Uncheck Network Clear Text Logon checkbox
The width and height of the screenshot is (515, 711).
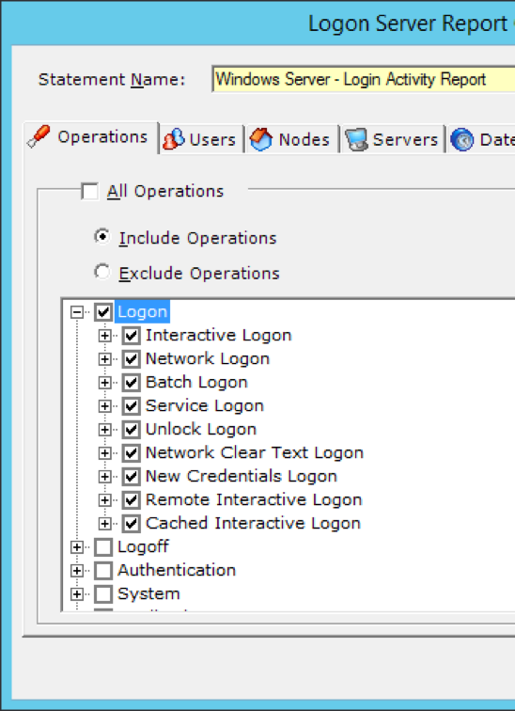[132, 453]
